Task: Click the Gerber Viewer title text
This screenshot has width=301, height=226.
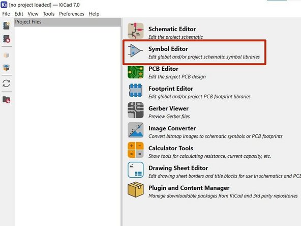Action: 168,108
